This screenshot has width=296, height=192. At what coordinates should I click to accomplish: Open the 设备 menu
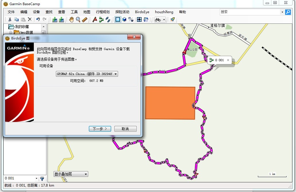(x=36, y=12)
